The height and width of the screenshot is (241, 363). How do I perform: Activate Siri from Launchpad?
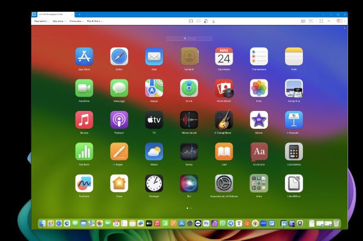tap(189, 183)
